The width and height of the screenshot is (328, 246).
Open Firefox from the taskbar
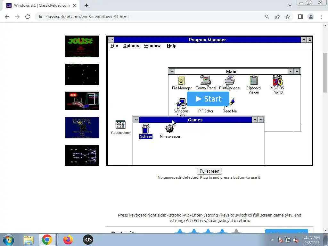(68, 240)
